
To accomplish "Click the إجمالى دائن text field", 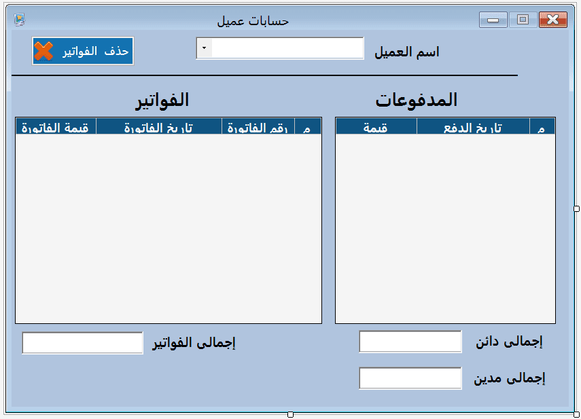I will click(410, 342).
